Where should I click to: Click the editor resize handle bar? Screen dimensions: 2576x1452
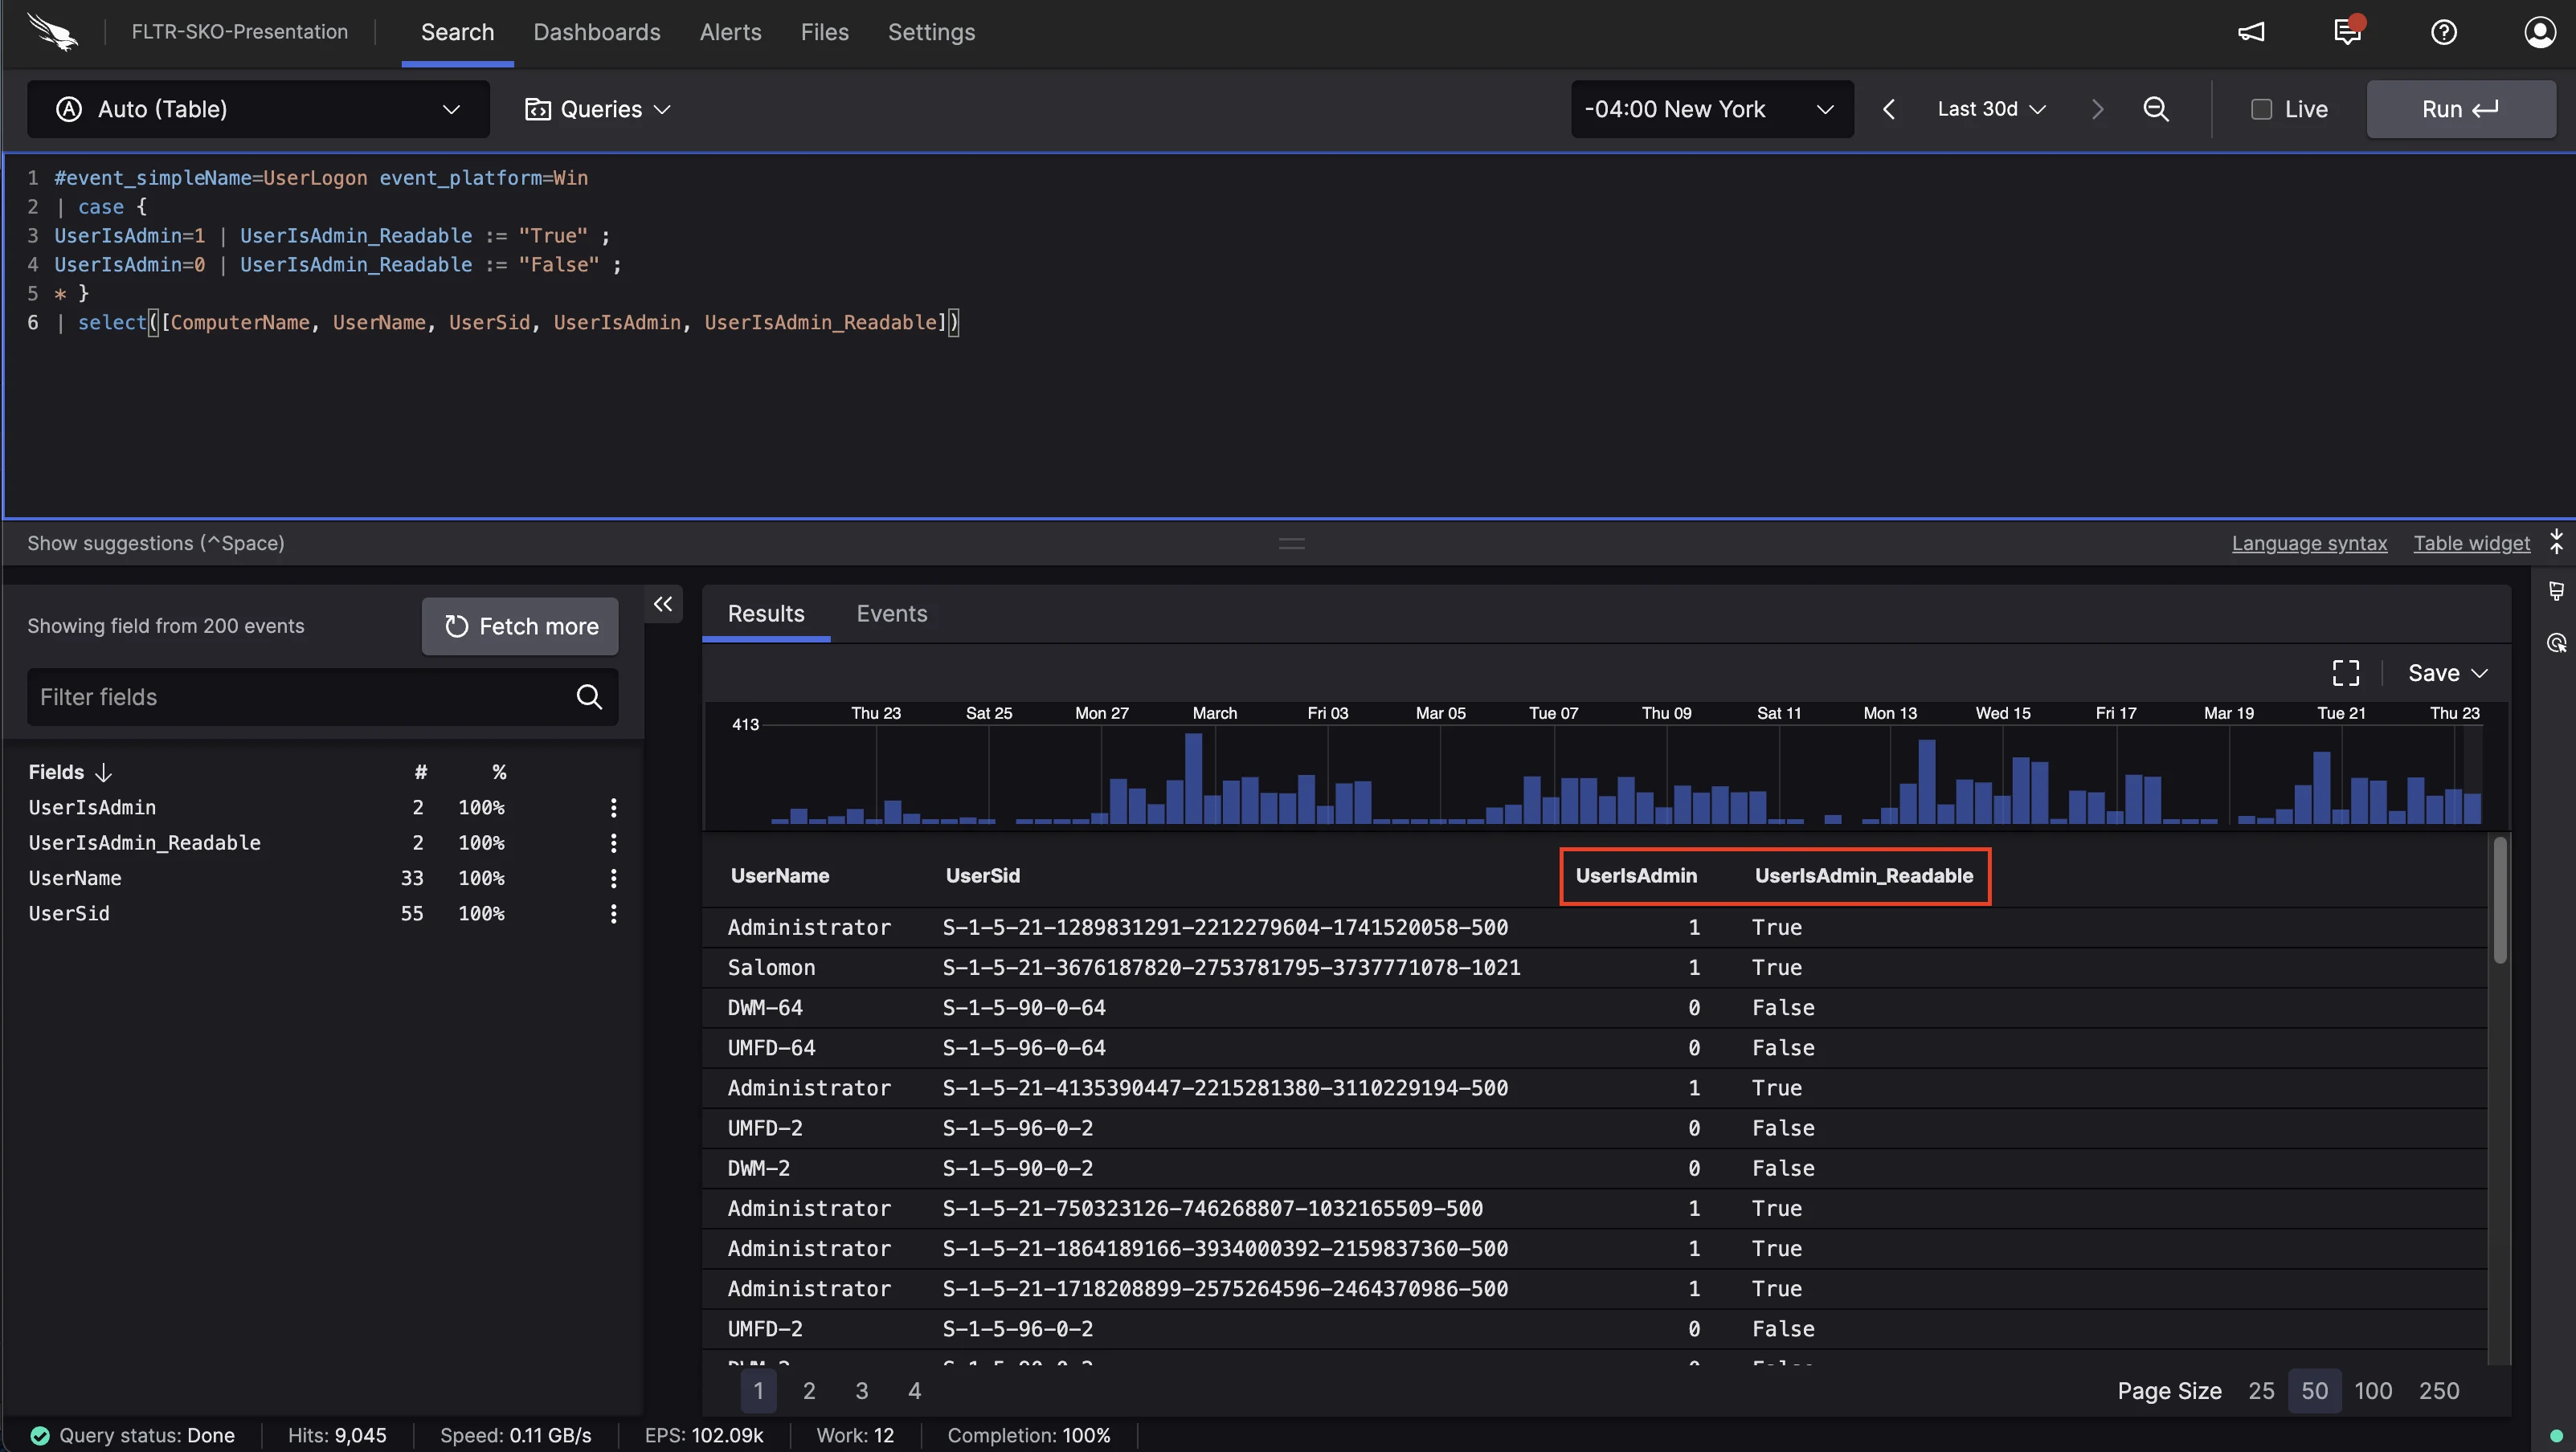[1291, 544]
